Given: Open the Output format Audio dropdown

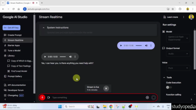Looking at the screenshot, I should [178, 54].
